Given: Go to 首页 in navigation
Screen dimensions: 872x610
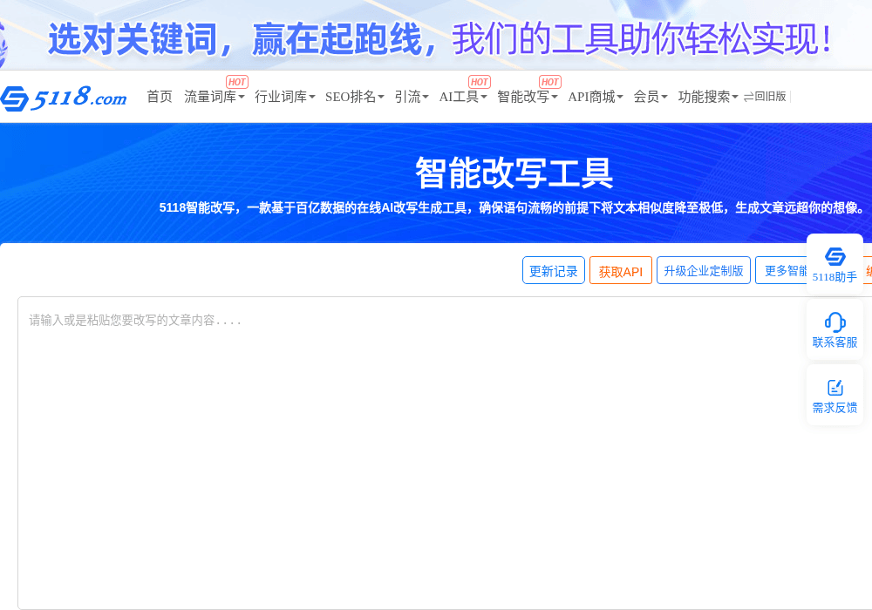Looking at the screenshot, I should coord(160,97).
